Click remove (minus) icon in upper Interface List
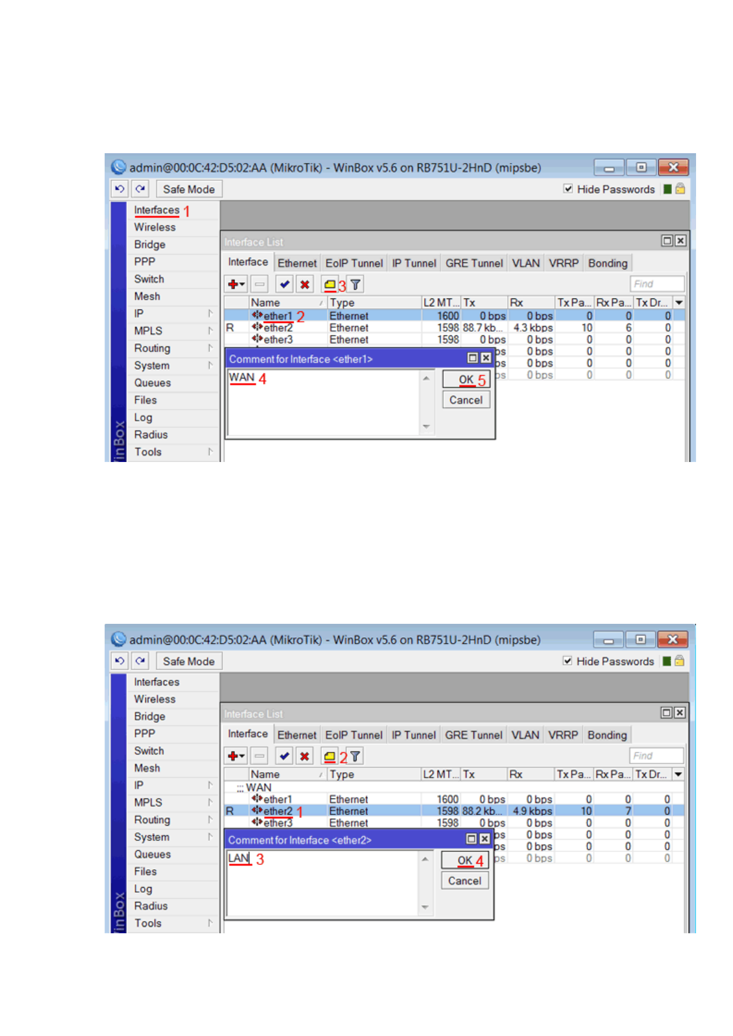Image resolution: width=733 pixels, height=1036 pixels. pyautogui.click(x=260, y=284)
